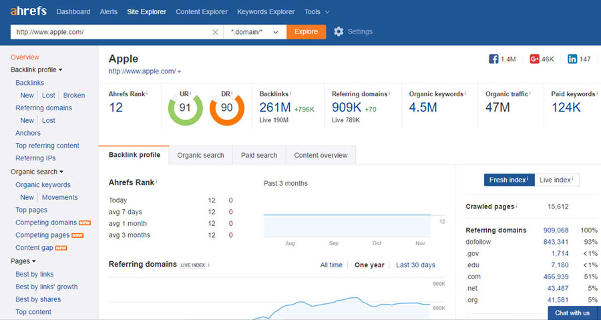Screen dimensions: 601x320
Task: Click the Competing domains NEW badge
Action: tap(85, 222)
